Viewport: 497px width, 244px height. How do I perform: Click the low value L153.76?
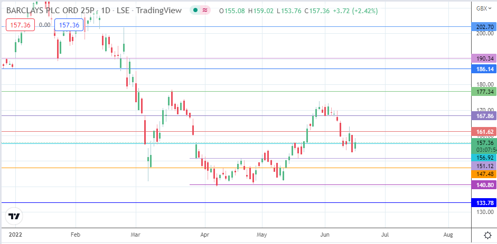pyautogui.click(x=289, y=11)
